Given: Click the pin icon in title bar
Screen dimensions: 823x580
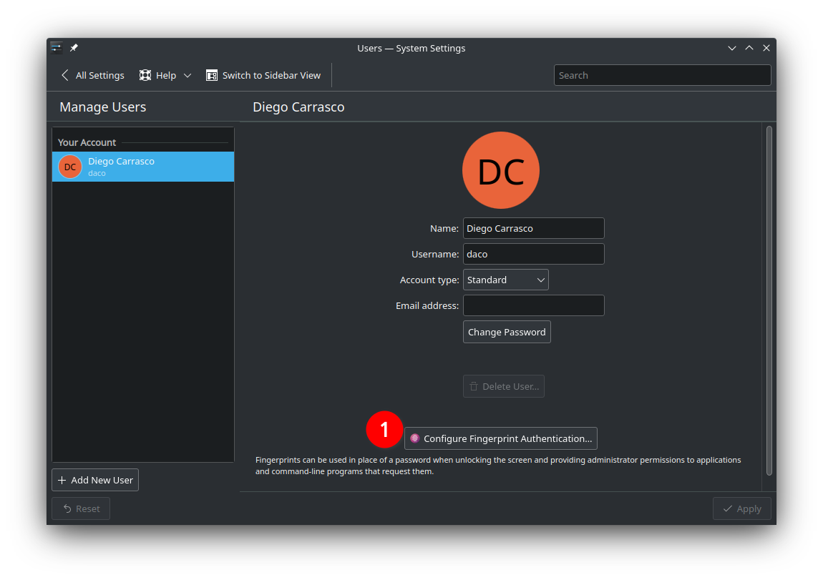Looking at the screenshot, I should 74,48.
